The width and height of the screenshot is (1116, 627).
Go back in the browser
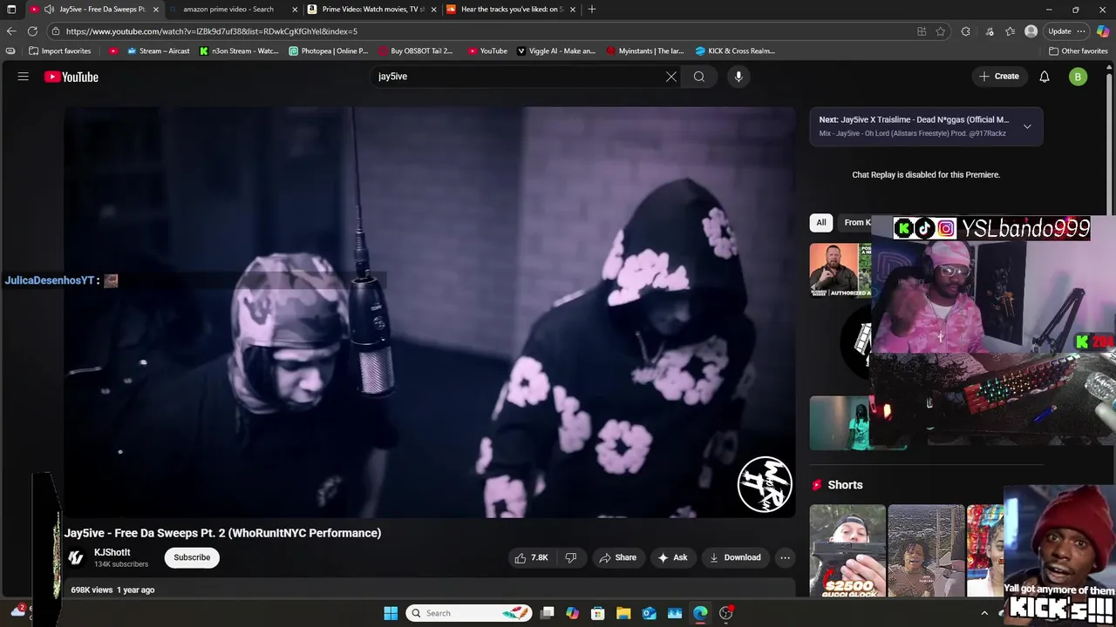[x=11, y=31]
